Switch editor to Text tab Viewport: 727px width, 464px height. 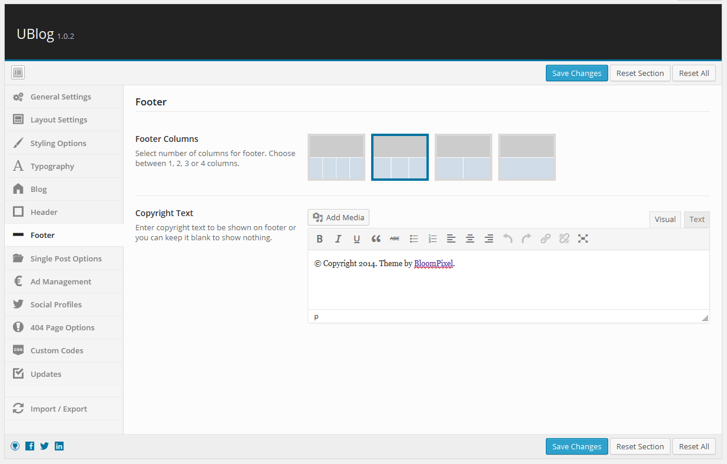[697, 219]
